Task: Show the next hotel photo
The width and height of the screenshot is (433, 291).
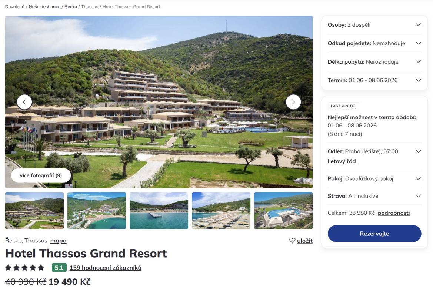Action: tap(293, 102)
